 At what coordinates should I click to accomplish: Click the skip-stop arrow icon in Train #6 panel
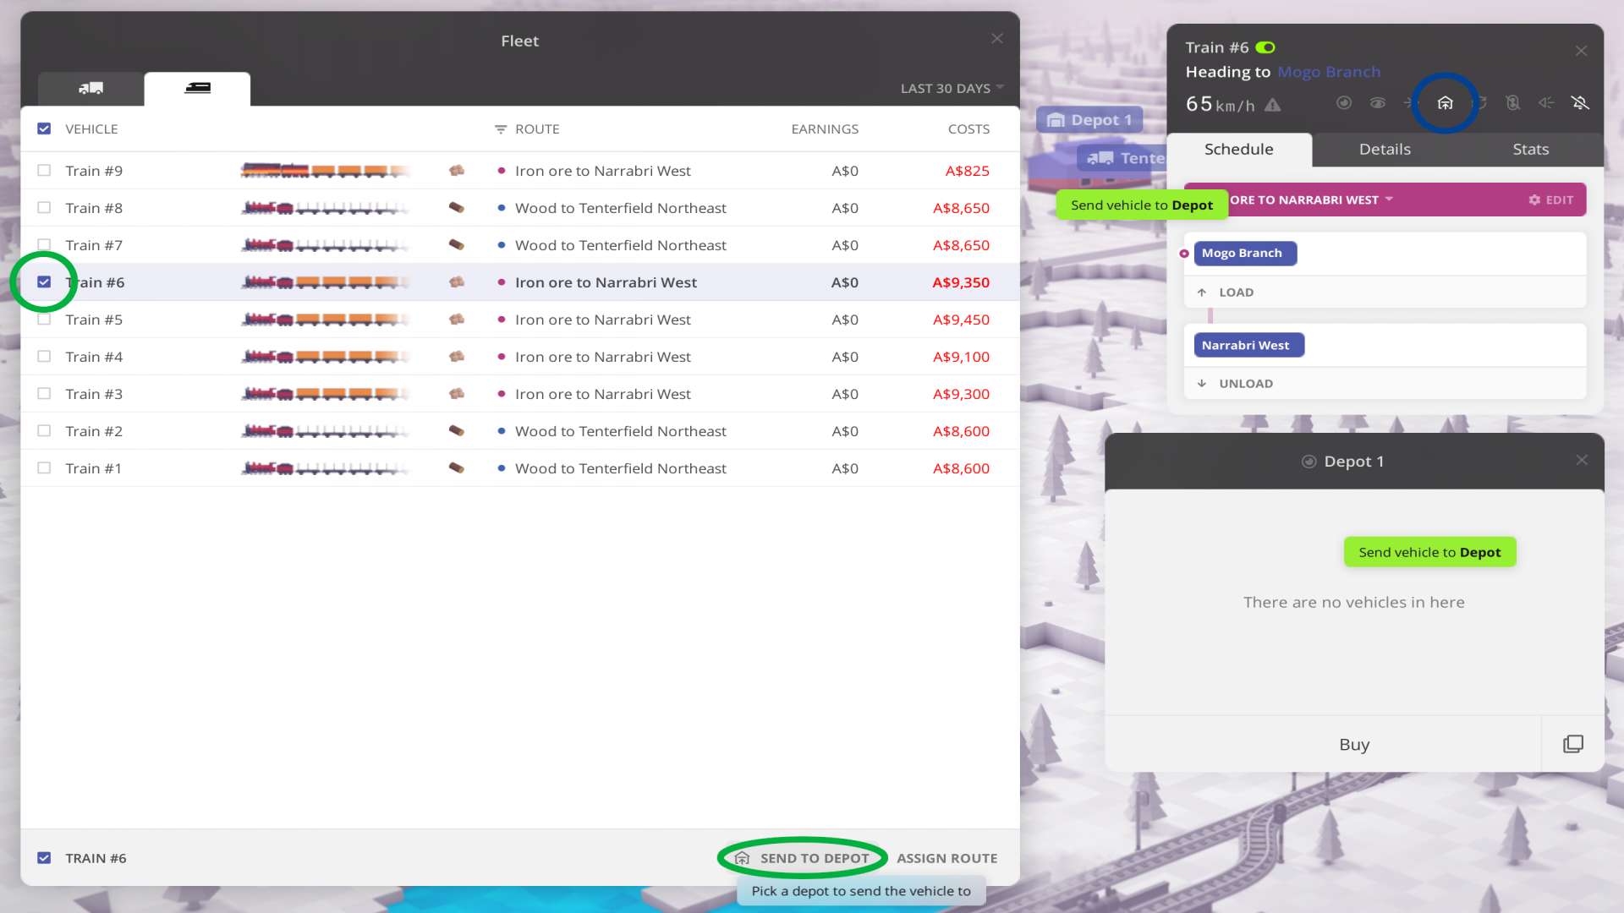point(1410,103)
